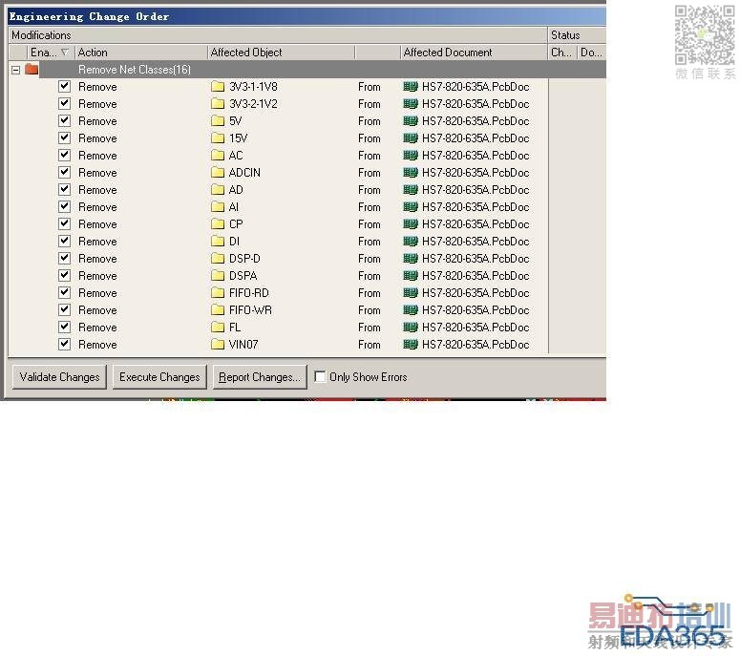Click the PcbDoc icon in the AC row
The width and height of the screenshot is (740, 656).
pos(411,156)
